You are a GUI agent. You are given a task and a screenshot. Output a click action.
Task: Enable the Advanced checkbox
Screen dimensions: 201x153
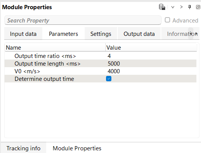167,20
